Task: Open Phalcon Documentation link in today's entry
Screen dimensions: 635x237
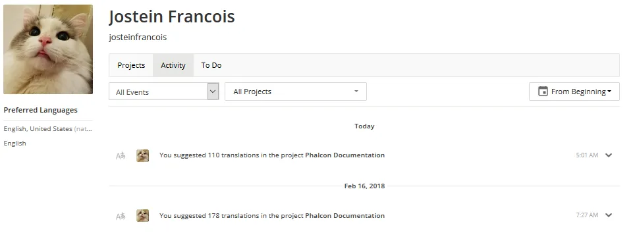Action: [x=345, y=155]
